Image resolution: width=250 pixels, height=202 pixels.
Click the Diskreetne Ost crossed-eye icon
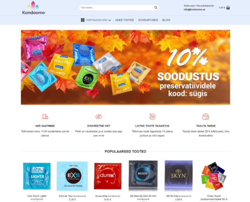click(98, 117)
